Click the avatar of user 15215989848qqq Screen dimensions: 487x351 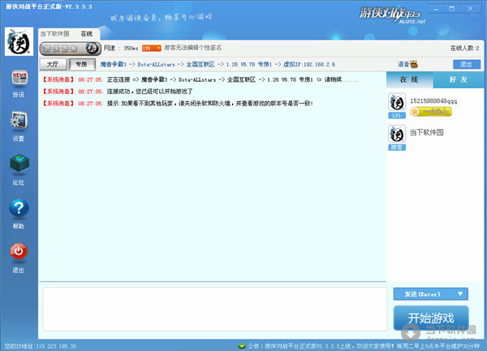pyautogui.click(x=397, y=102)
